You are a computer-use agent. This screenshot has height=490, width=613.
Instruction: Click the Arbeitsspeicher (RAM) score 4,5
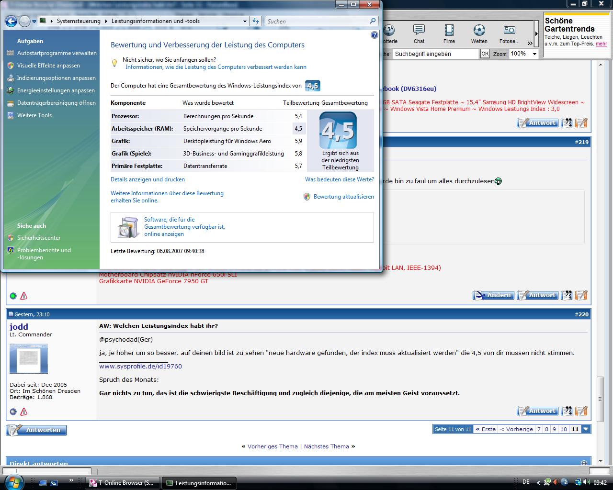click(298, 129)
